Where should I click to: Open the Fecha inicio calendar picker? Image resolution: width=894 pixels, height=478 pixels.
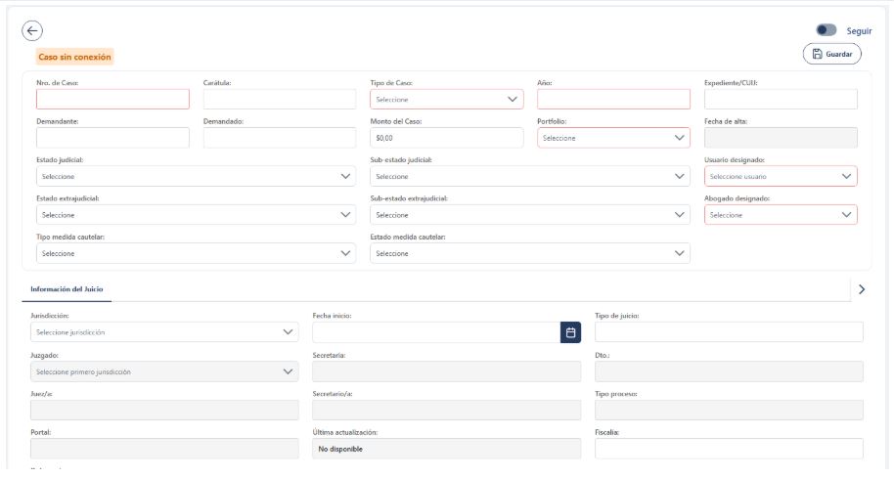(x=570, y=332)
